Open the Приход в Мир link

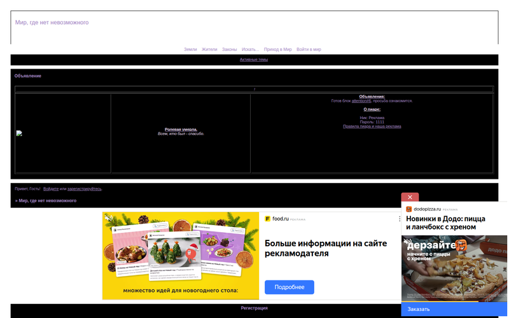[277, 49]
